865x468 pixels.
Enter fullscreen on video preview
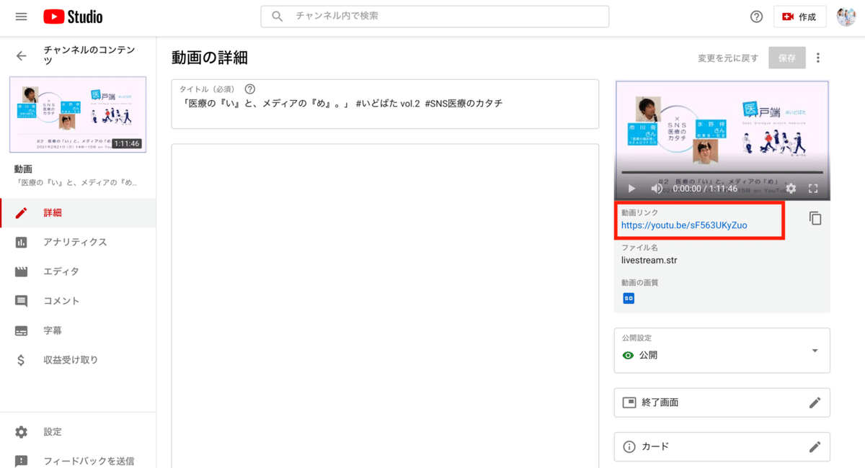tap(813, 189)
